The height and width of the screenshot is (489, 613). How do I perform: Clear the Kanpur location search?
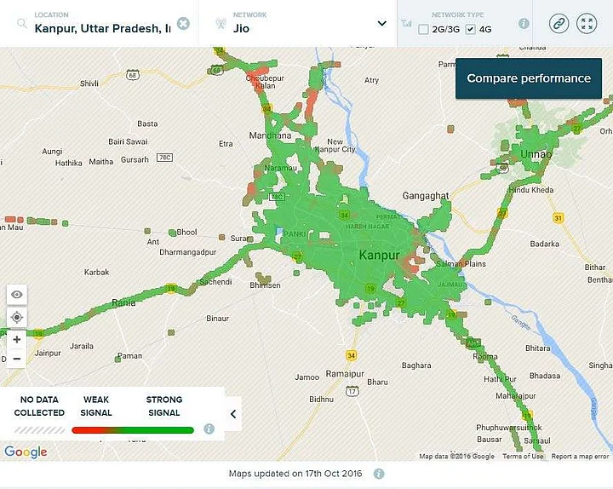tap(183, 24)
